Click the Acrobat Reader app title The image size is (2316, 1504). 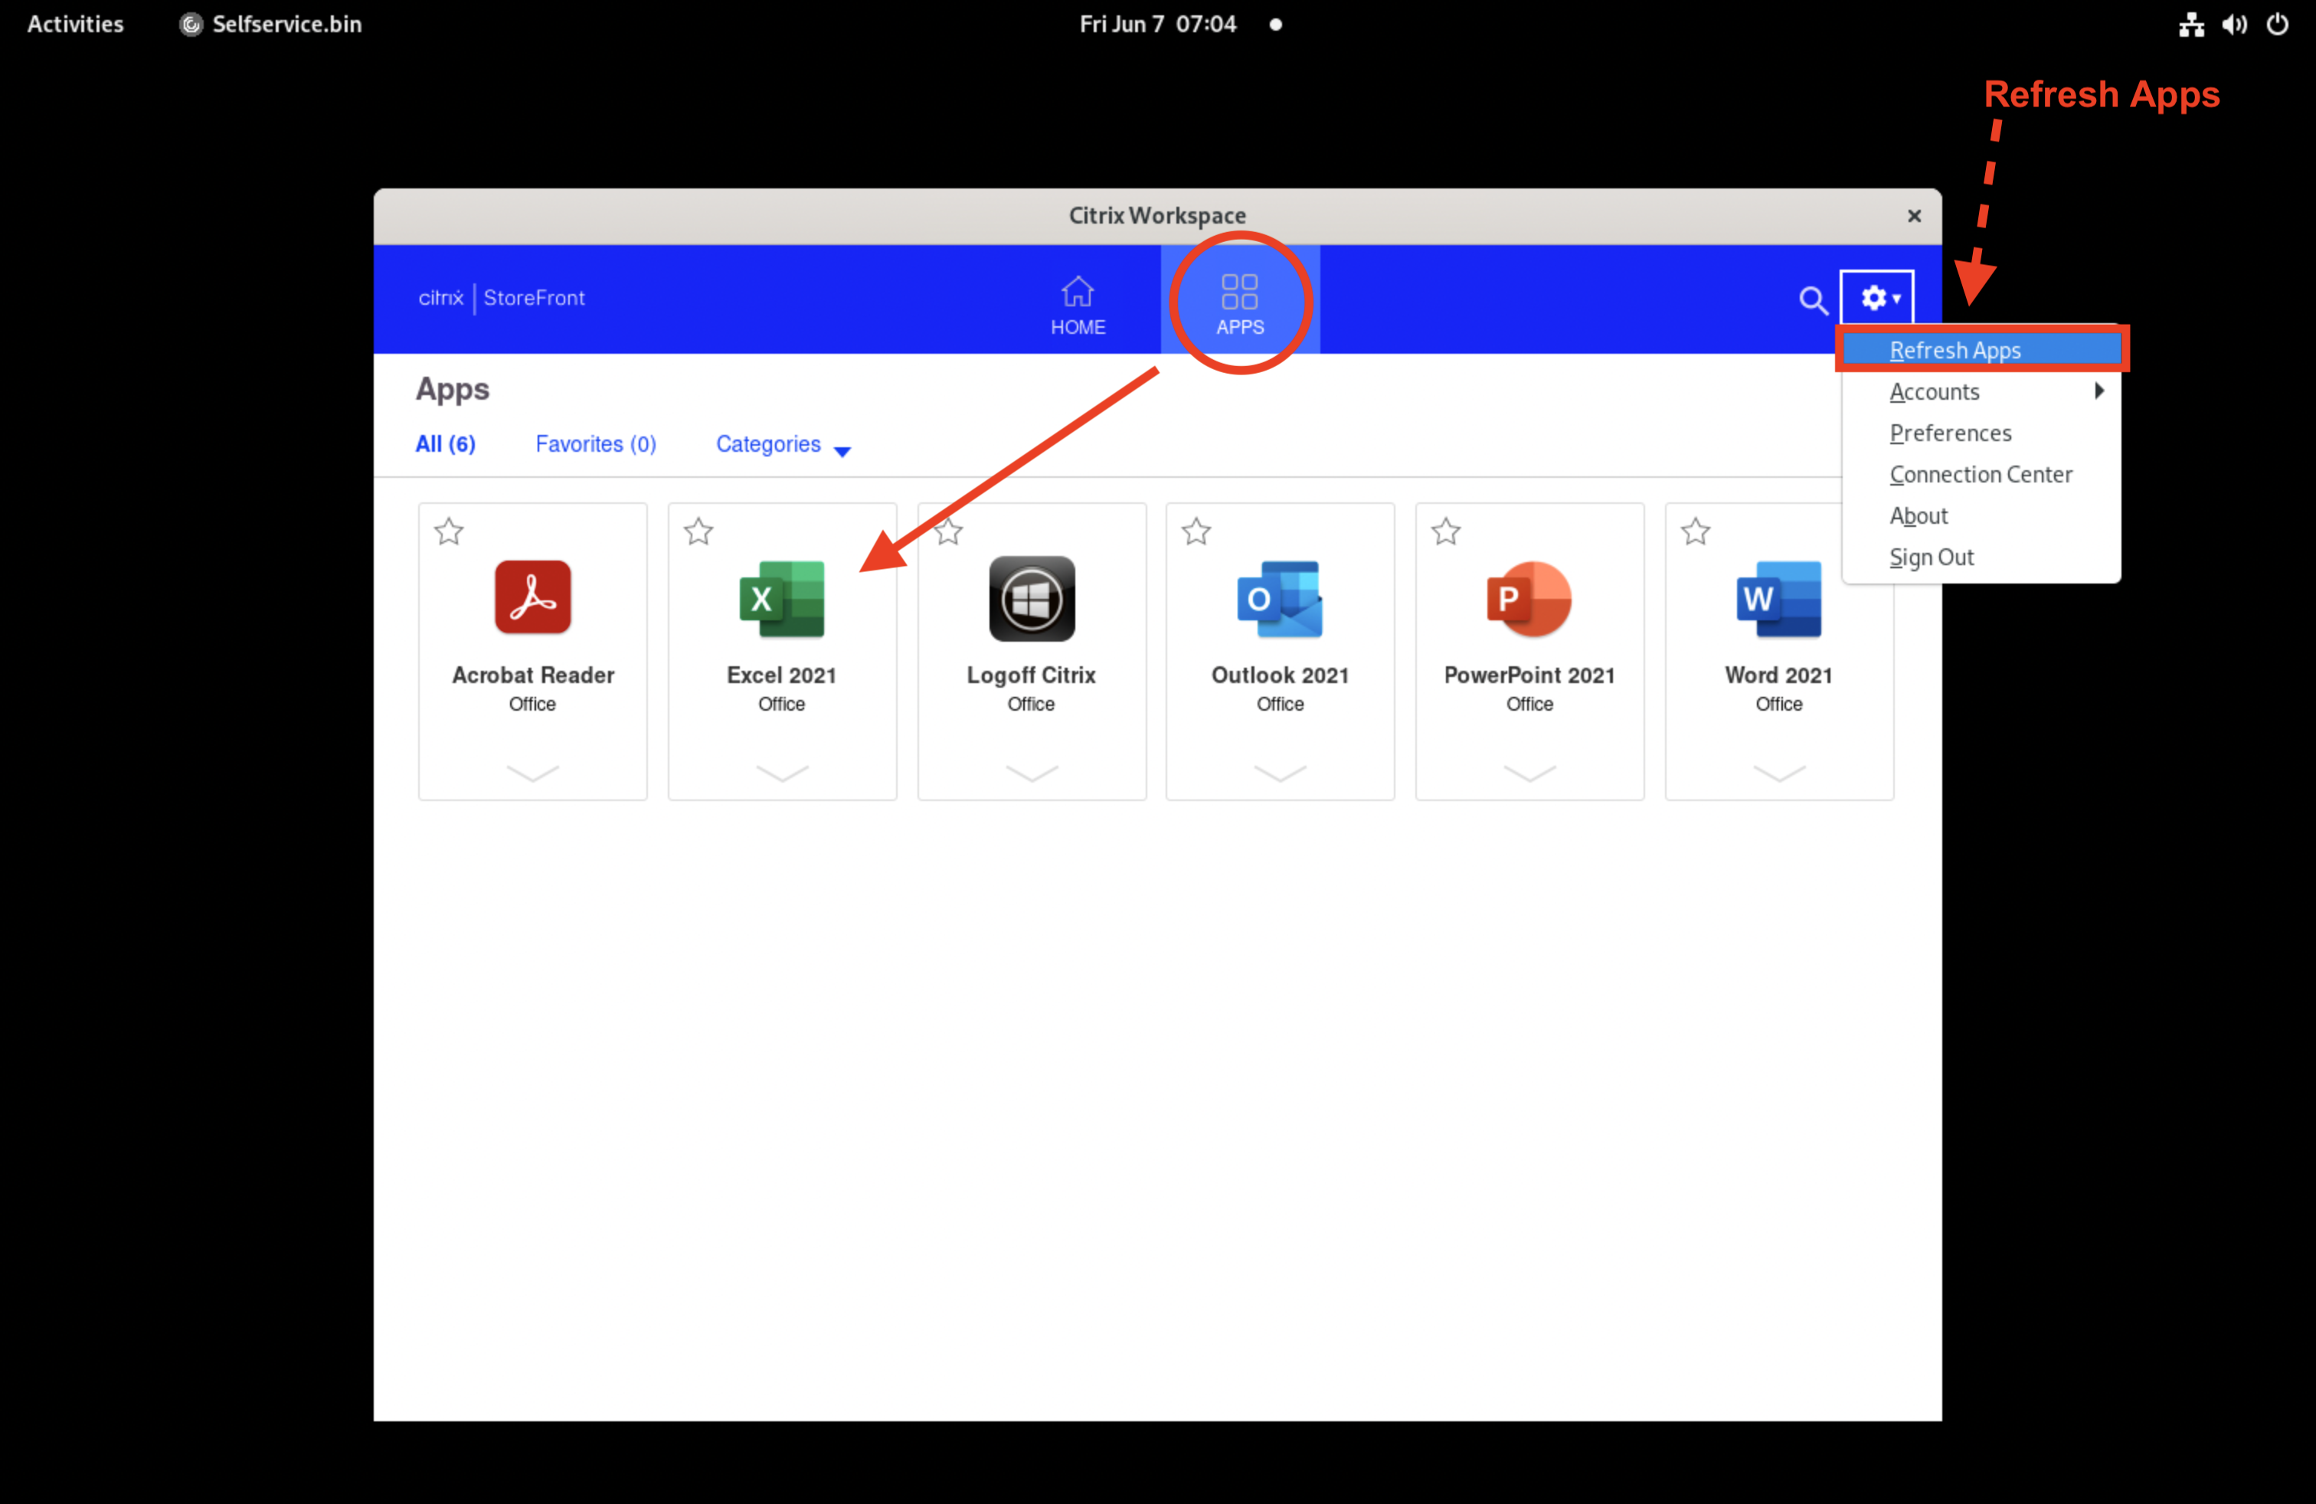pyautogui.click(x=532, y=674)
